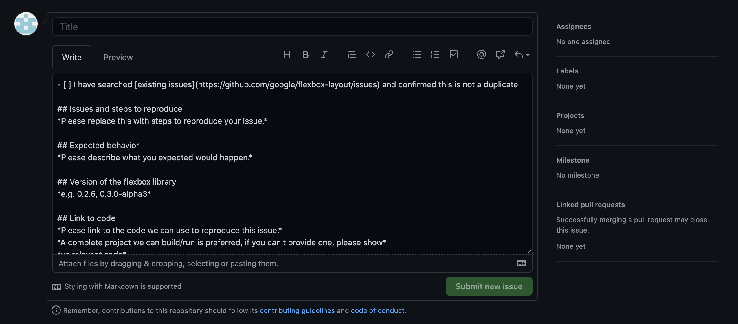Screen dimensions: 738x324
Task: Add a task list checkbox item
Action: [454, 54]
